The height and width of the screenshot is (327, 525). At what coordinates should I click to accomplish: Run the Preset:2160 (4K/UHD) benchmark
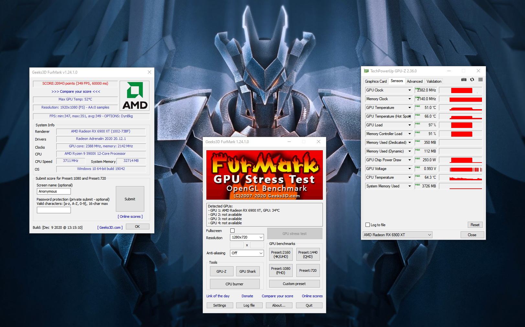(x=281, y=255)
